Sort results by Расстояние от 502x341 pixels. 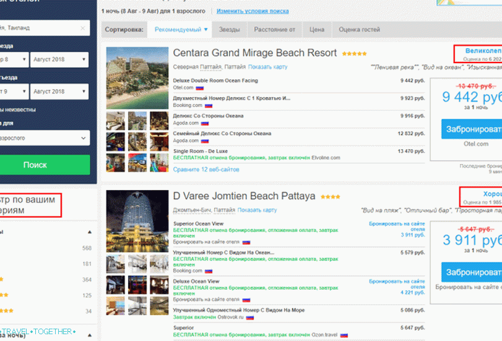click(x=274, y=30)
